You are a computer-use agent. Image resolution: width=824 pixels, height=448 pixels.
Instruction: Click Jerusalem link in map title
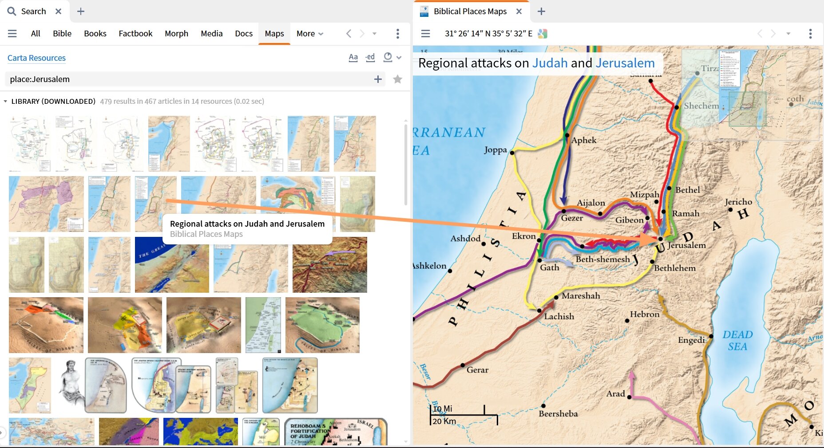[x=625, y=63]
